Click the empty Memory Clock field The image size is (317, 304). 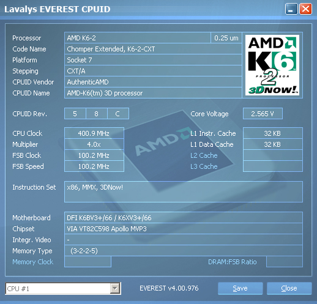point(88,262)
